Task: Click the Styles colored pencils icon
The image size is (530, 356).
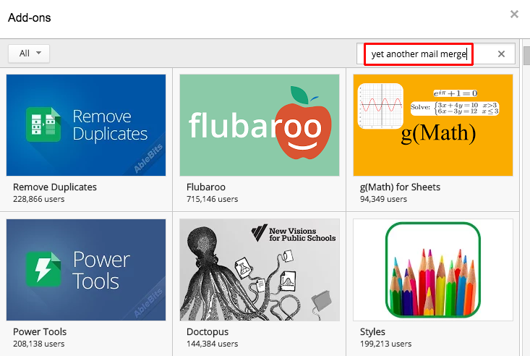Action: coord(432,270)
